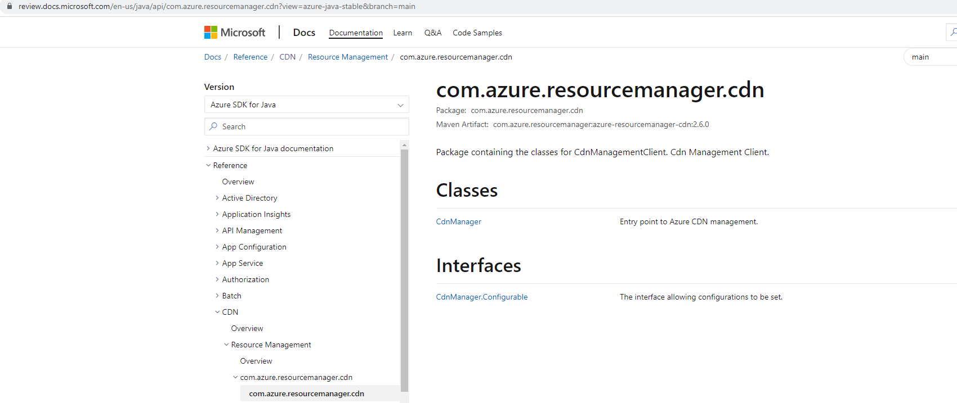Go to Reference breadcrumb link

click(x=251, y=57)
